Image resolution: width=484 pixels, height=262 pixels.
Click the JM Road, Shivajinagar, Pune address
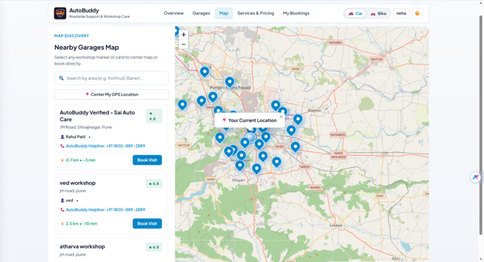[x=85, y=127]
